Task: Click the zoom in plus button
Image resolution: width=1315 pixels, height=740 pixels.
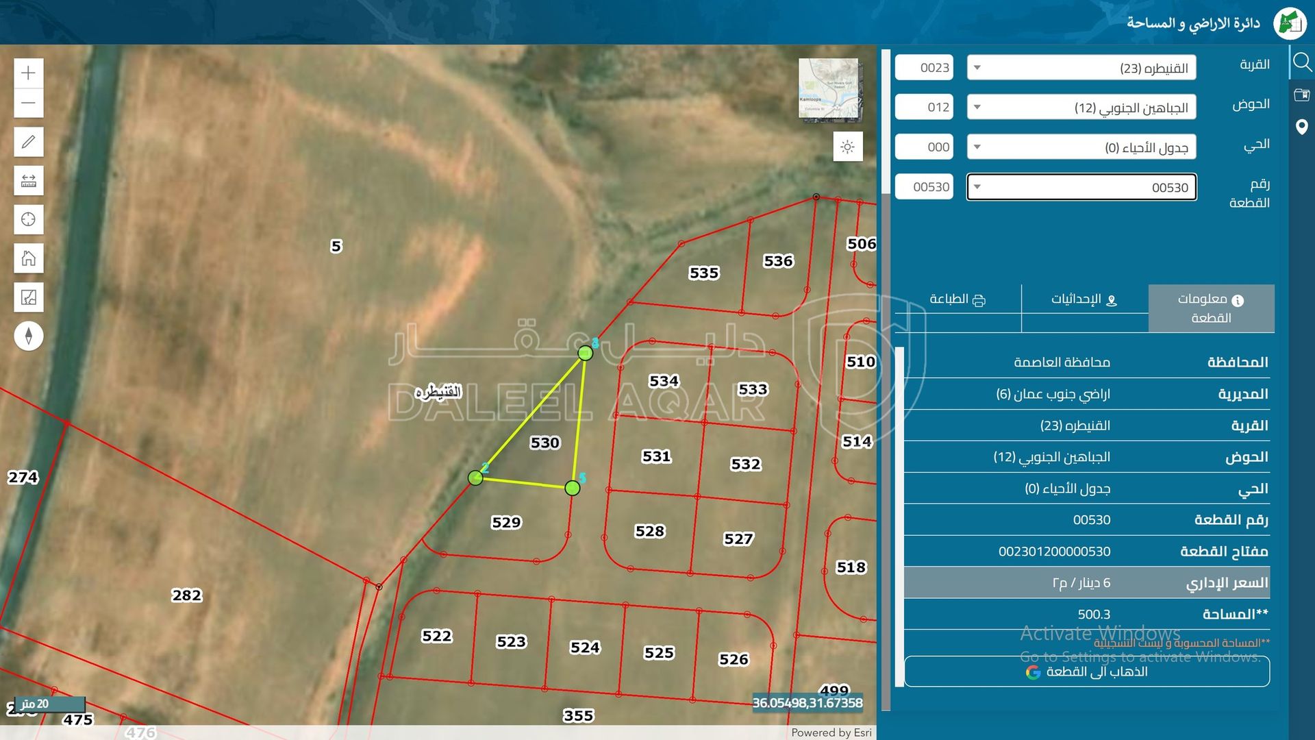Action: click(x=29, y=73)
